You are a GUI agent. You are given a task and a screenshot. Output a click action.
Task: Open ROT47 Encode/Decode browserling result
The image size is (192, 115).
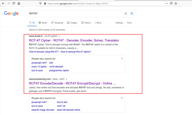pos(72,83)
